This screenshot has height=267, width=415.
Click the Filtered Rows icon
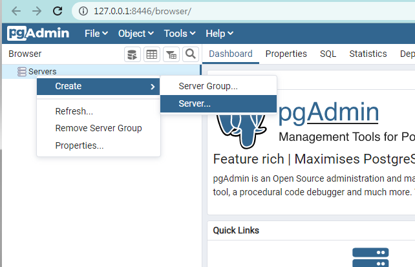[171, 54]
